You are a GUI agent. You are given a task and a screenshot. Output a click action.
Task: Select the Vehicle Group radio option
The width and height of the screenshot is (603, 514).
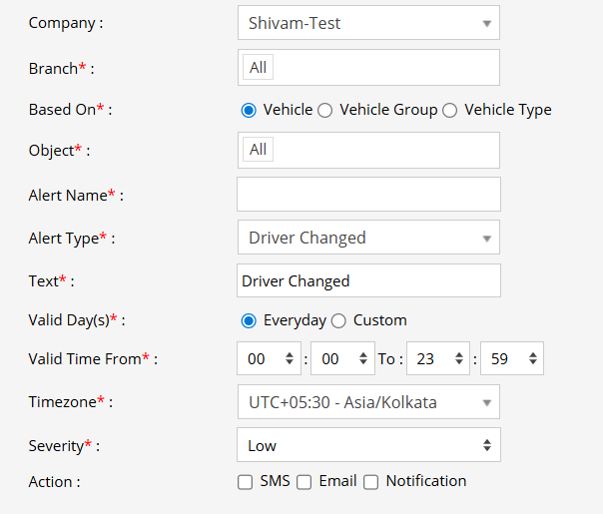[325, 111]
